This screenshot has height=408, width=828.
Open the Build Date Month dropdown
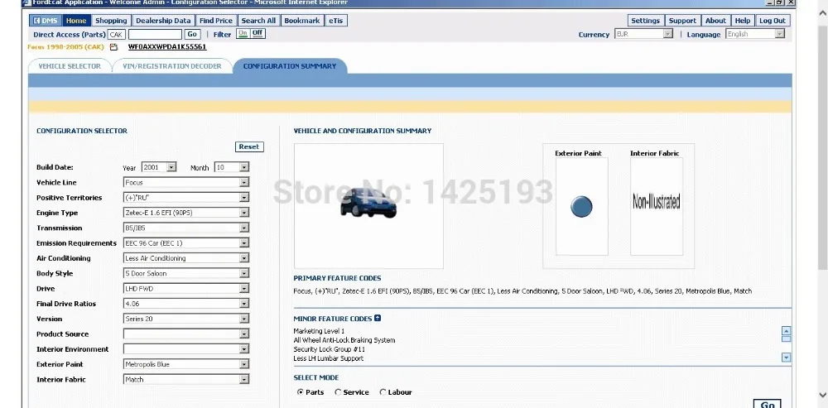click(231, 167)
